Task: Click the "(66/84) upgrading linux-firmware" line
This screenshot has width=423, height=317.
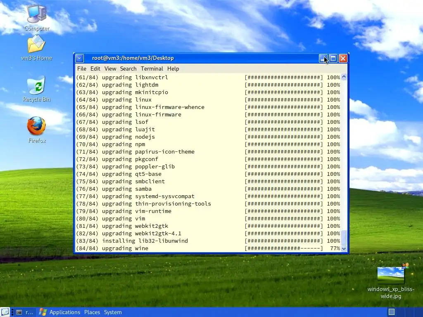Action: [x=208, y=115]
